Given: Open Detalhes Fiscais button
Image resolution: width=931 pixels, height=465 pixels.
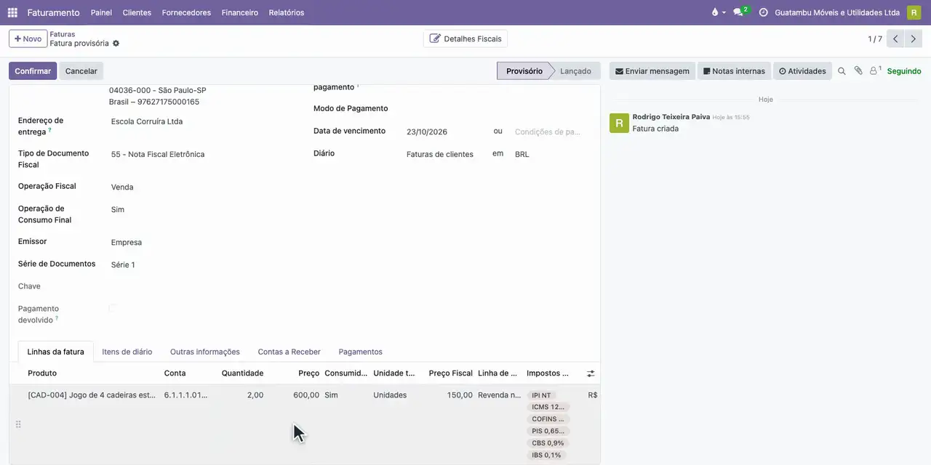Looking at the screenshot, I should pyautogui.click(x=465, y=39).
